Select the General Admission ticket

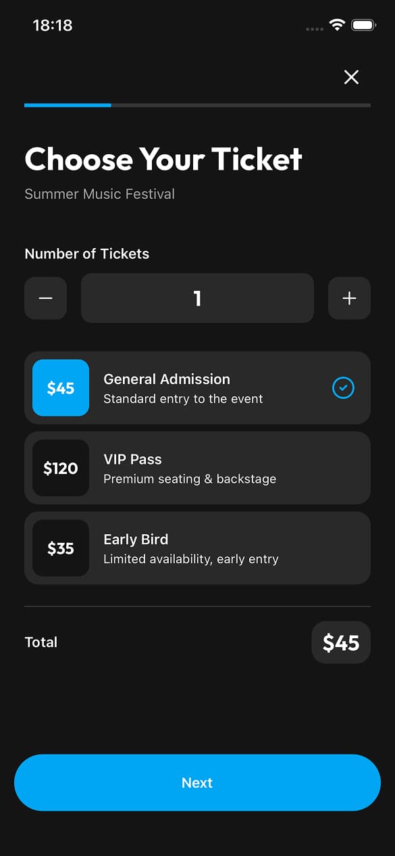[x=197, y=387]
